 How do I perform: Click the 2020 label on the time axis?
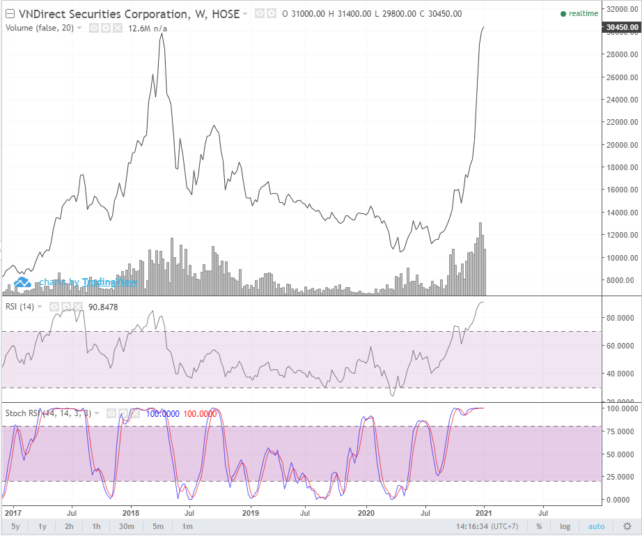click(x=366, y=512)
